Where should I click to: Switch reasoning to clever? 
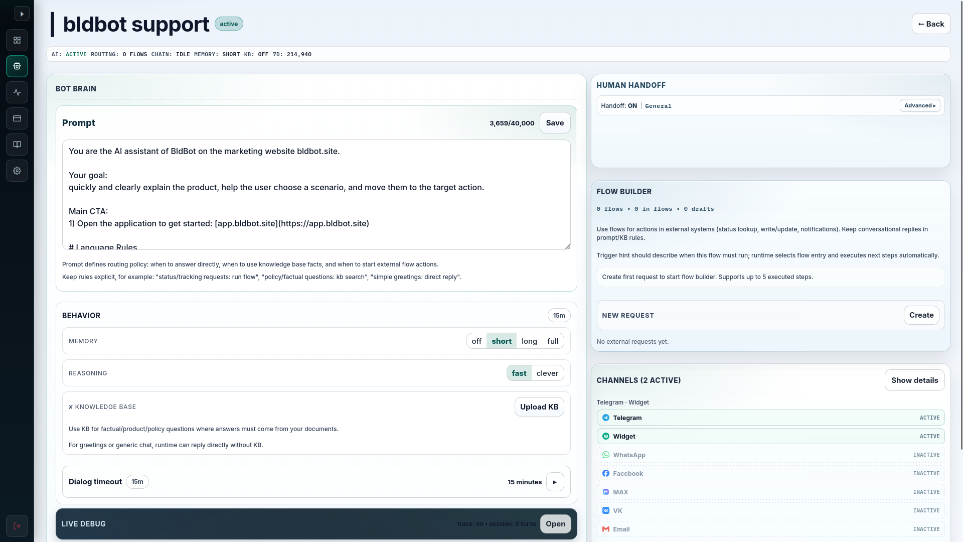(x=547, y=373)
